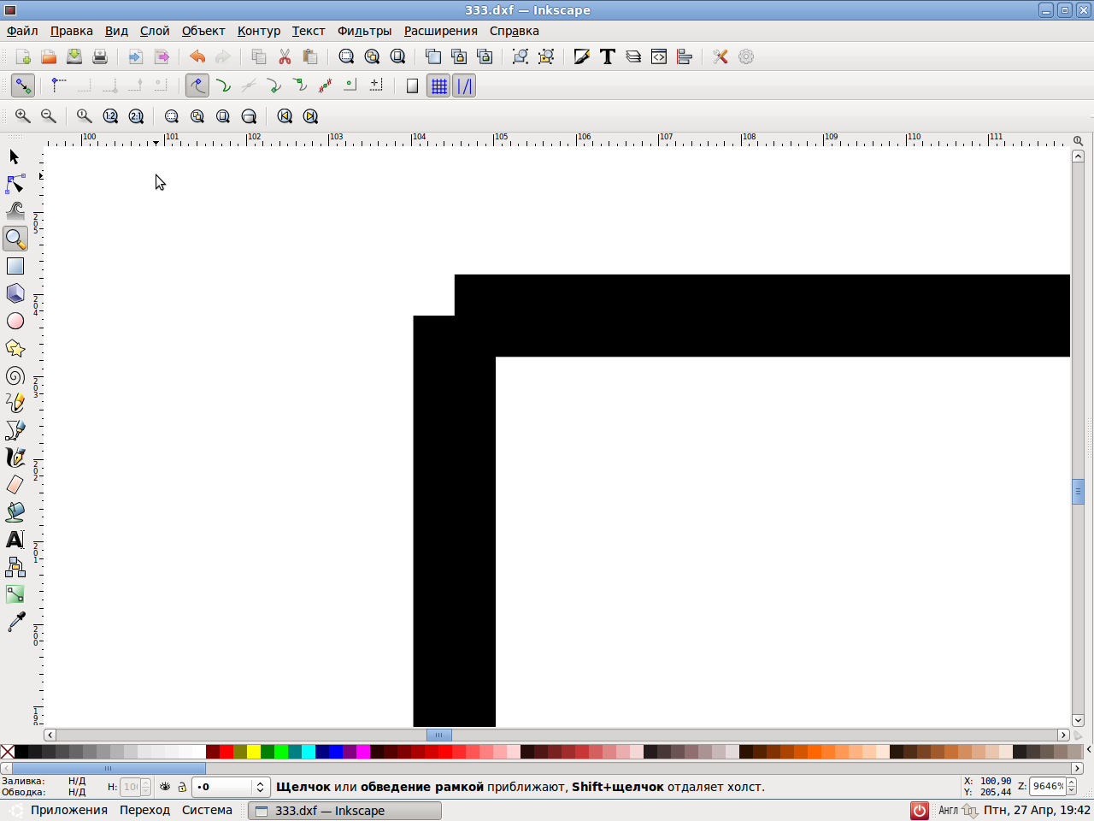Activate the Node editing tool

pyautogui.click(x=15, y=184)
